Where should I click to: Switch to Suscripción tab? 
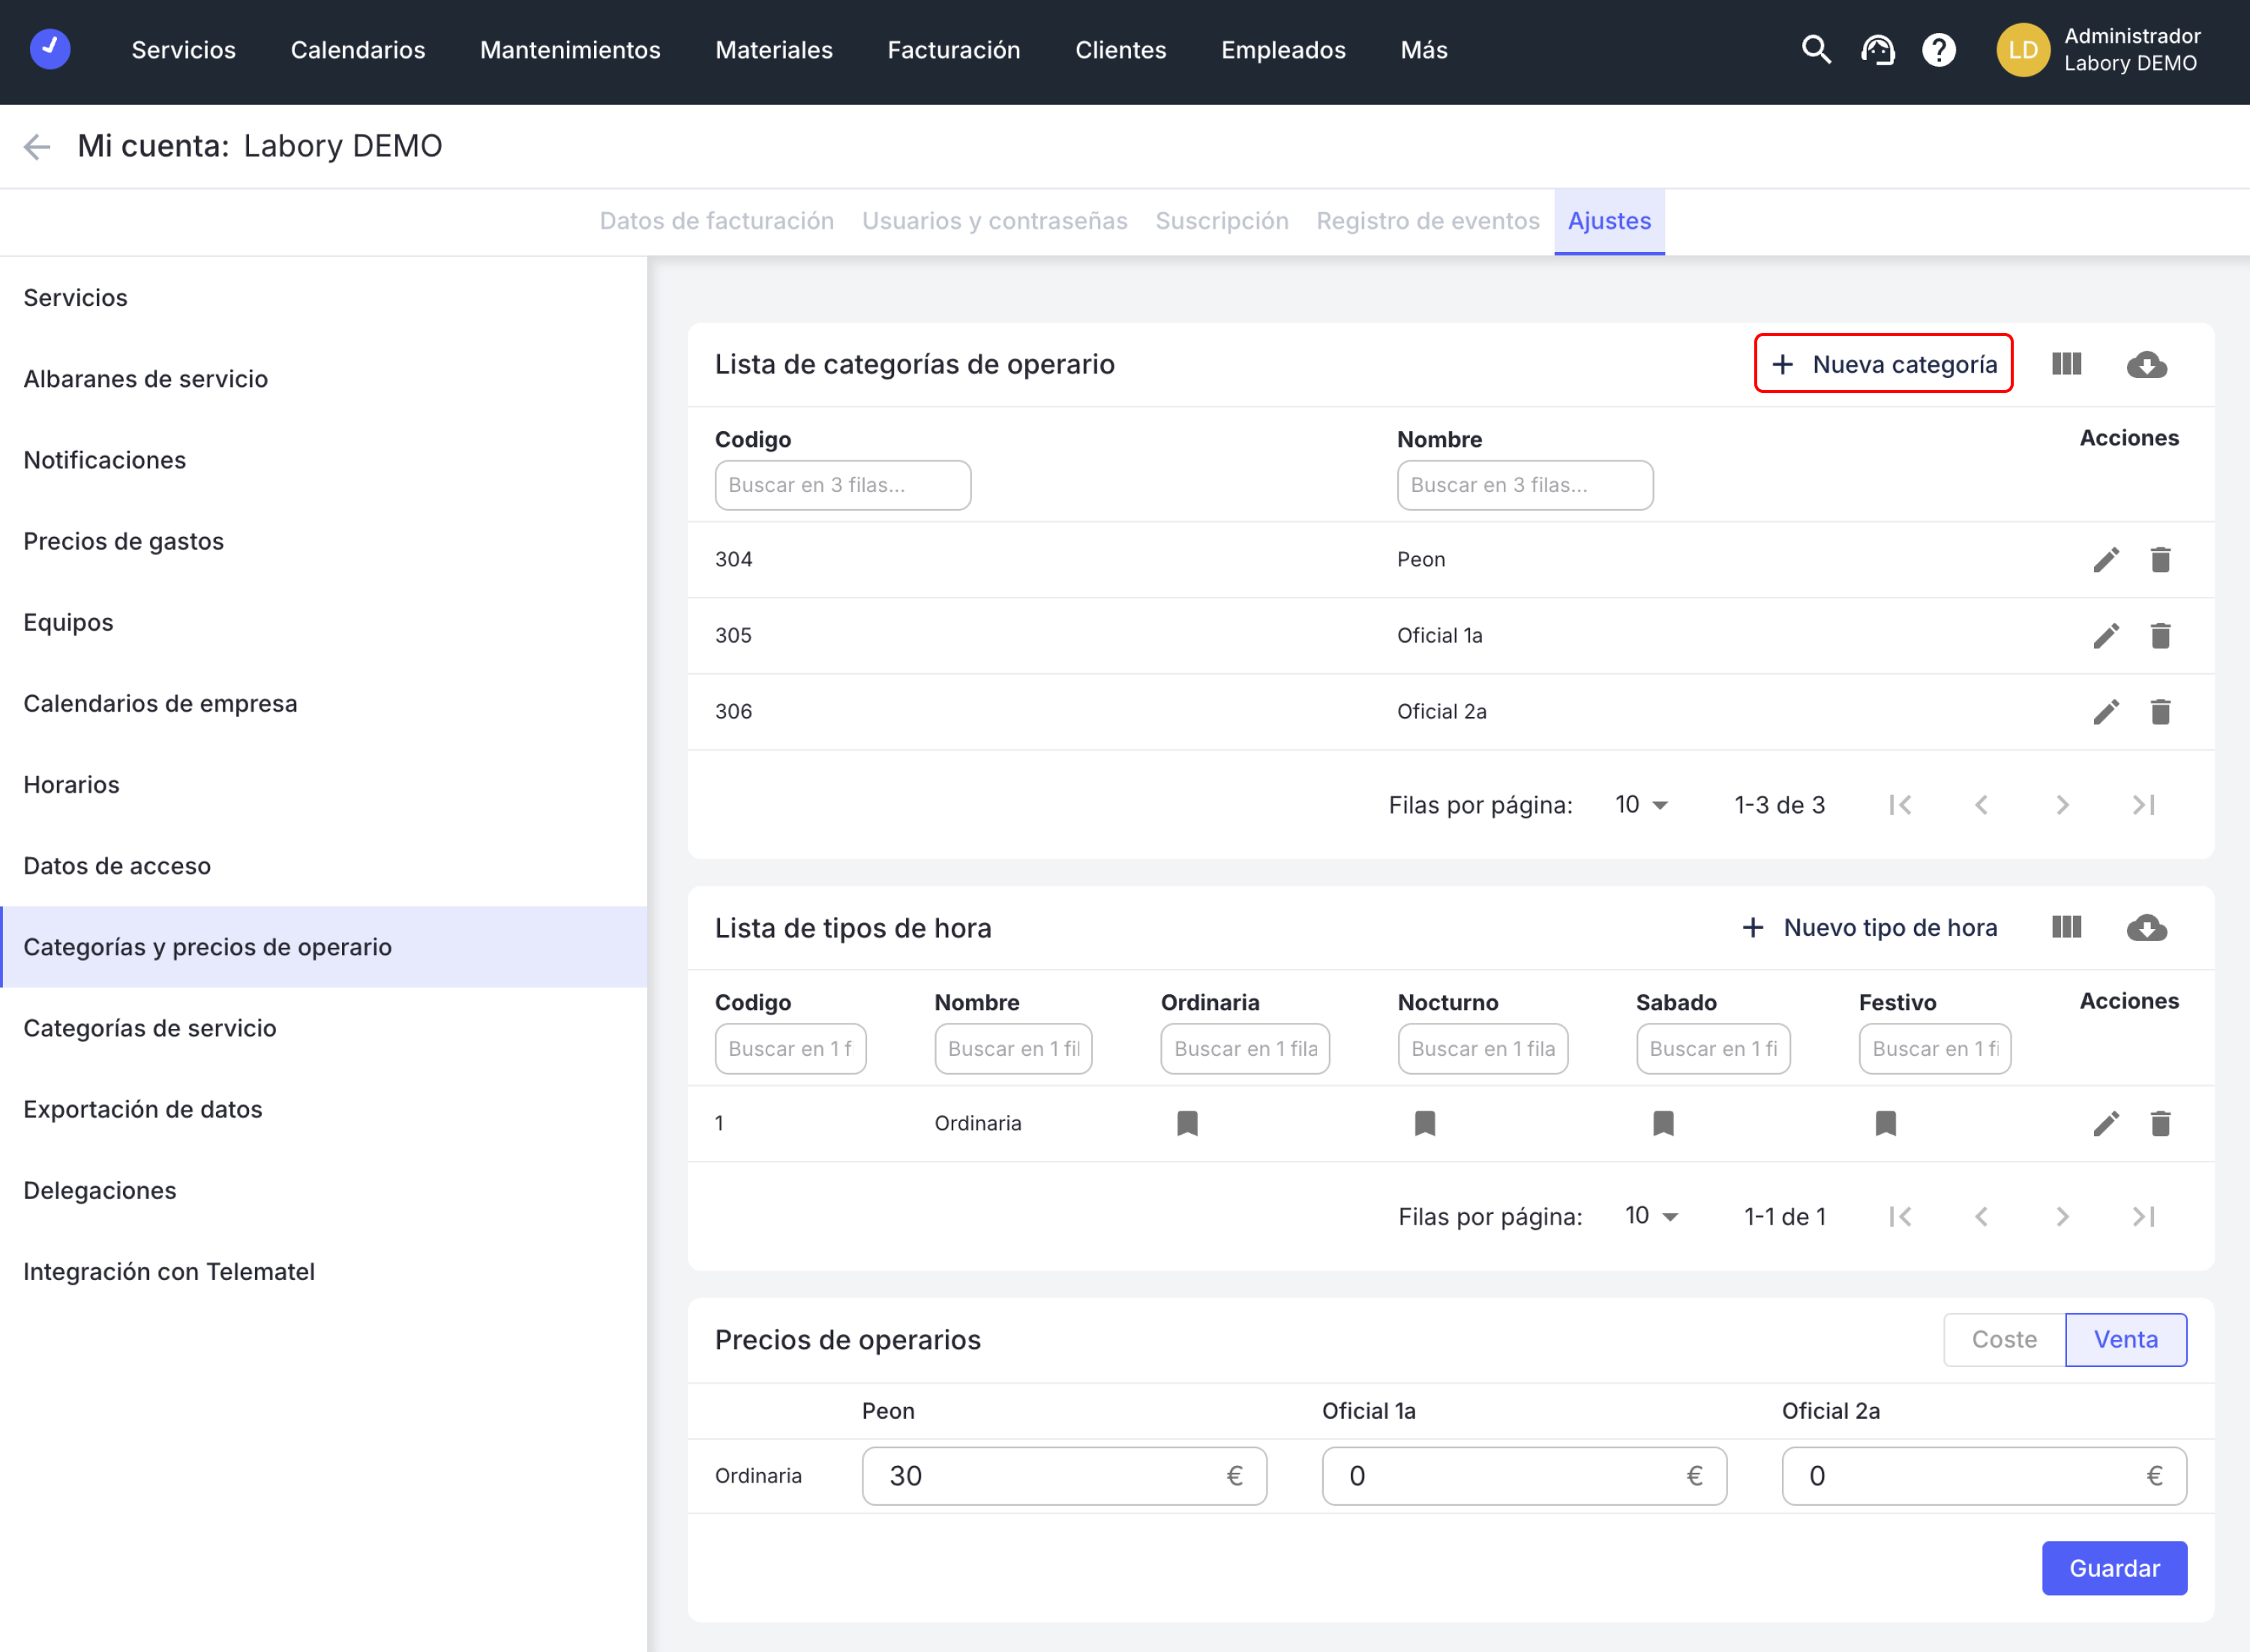tap(1221, 221)
